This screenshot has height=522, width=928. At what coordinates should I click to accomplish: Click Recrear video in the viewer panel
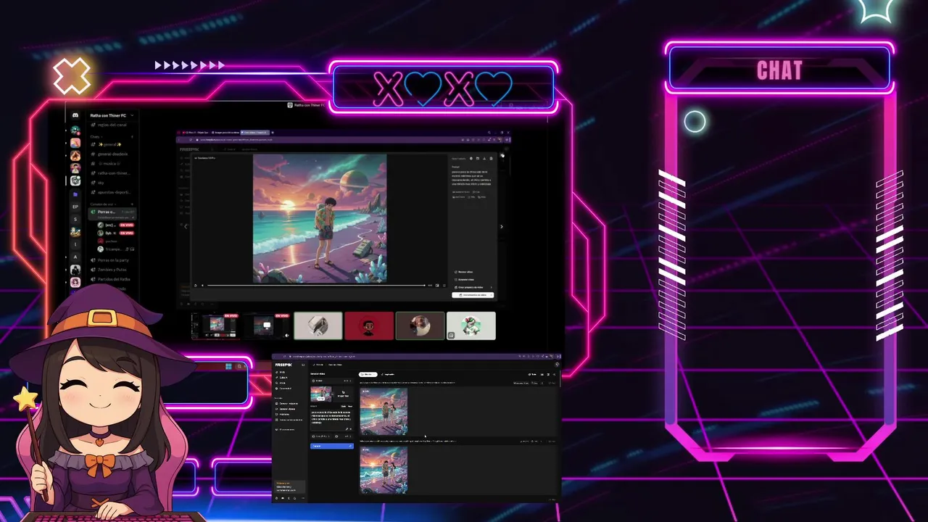[x=465, y=272]
